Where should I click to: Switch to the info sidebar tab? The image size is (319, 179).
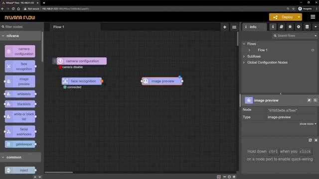254,27
